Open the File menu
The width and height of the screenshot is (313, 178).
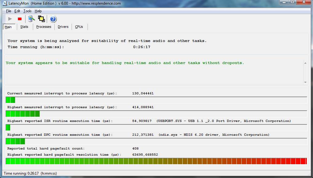[x=9, y=11]
